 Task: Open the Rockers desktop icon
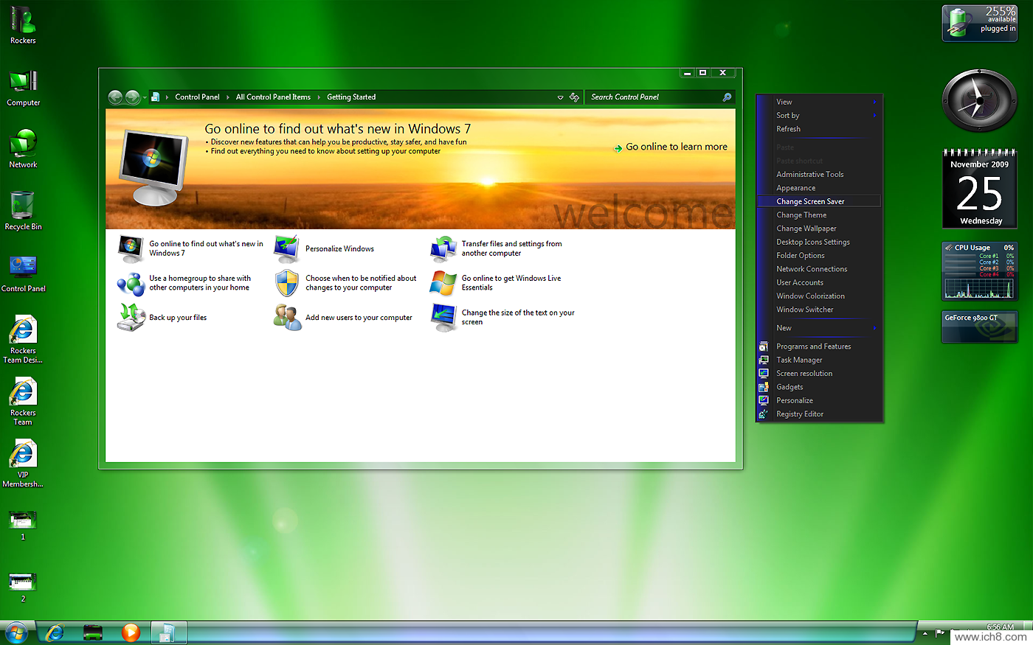pyautogui.click(x=23, y=25)
